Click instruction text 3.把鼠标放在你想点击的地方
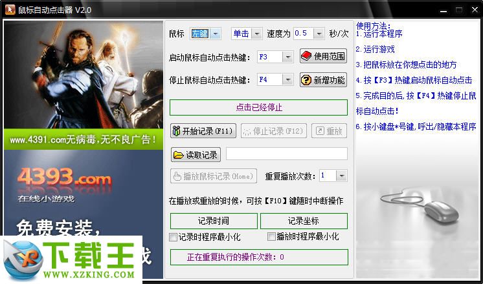 click(407, 65)
